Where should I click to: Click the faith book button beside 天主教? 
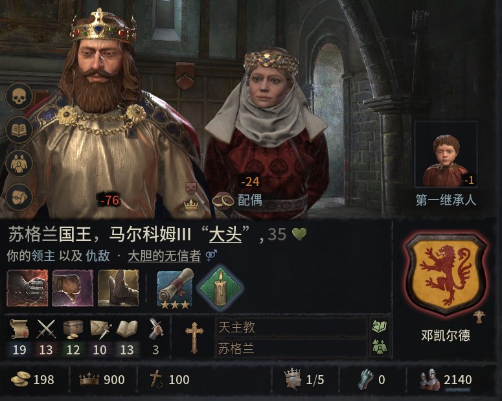[x=380, y=327]
